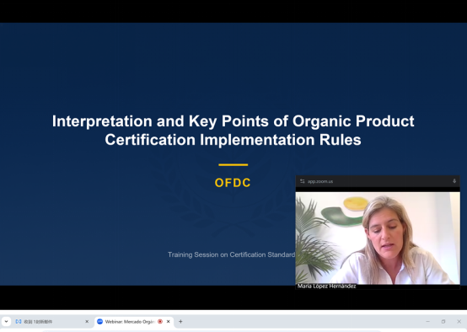The height and width of the screenshot is (332, 467).
Task: Click the slide title 'Interpretation and Key Points'
Action: pos(233,131)
